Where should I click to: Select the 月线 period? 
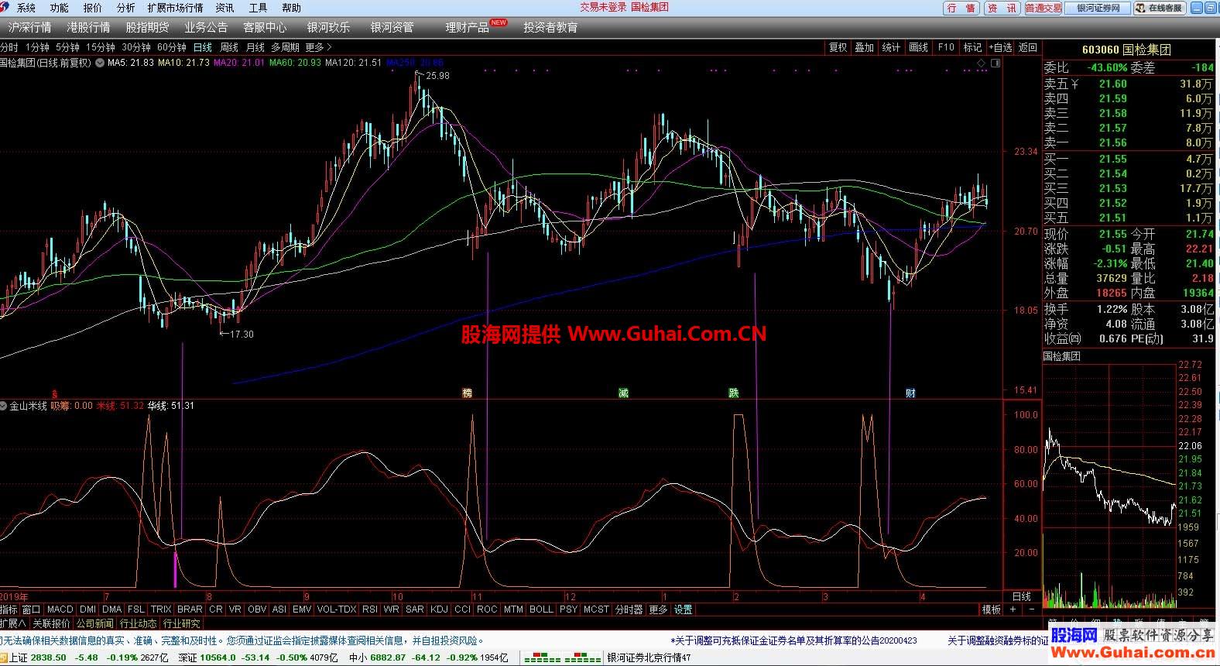coord(255,47)
